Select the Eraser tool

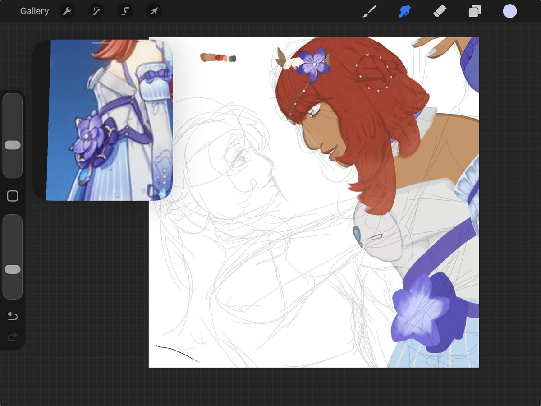click(x=440, y=11)
